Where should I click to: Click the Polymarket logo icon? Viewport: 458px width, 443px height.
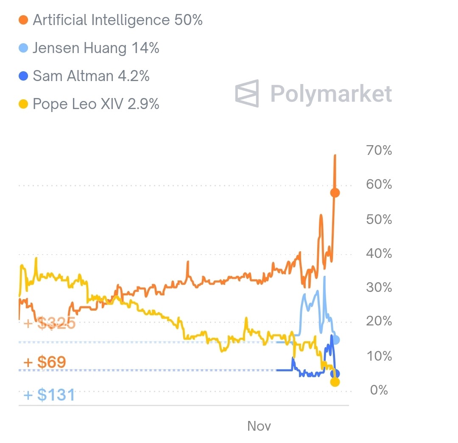coord(247,93)
